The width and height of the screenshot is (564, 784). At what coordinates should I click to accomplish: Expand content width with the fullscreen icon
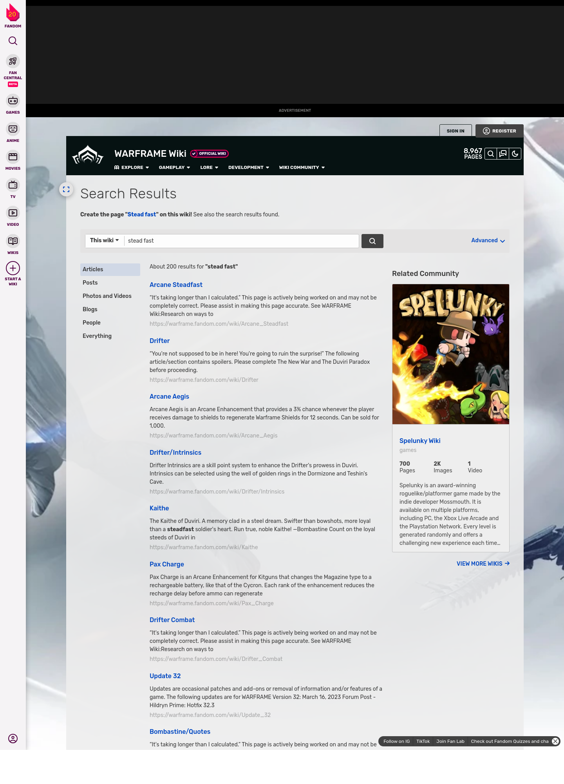coord(66,189)
